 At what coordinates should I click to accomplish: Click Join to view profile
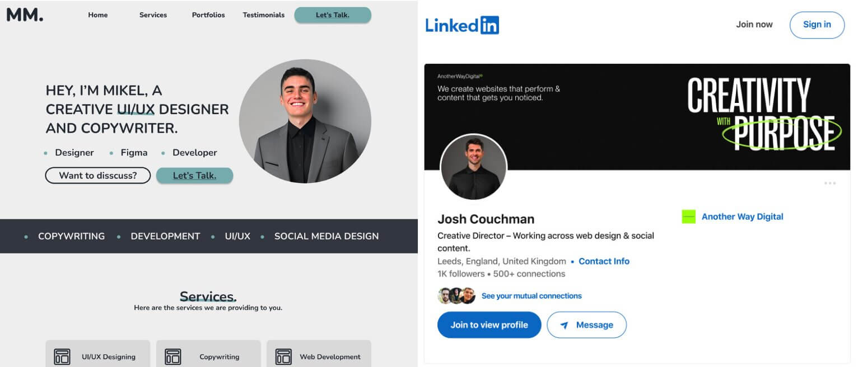pyautogui.click(x=489, y=324)
